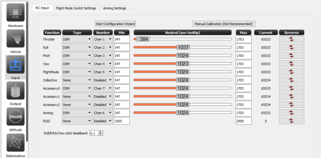Click the FlightMode function label

point(51,72)
